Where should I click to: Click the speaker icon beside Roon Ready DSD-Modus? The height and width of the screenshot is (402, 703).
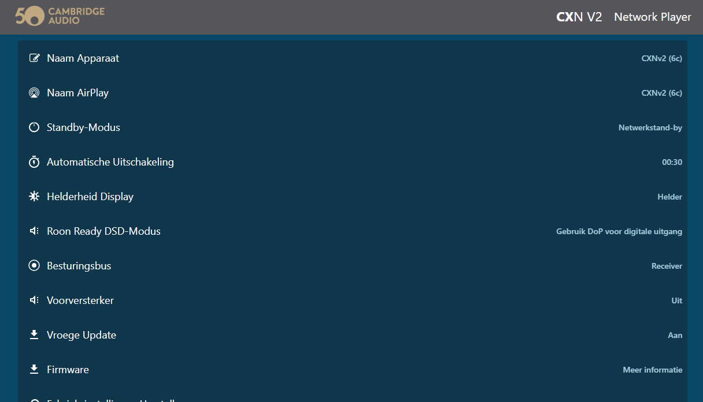(x=34, y=231)
